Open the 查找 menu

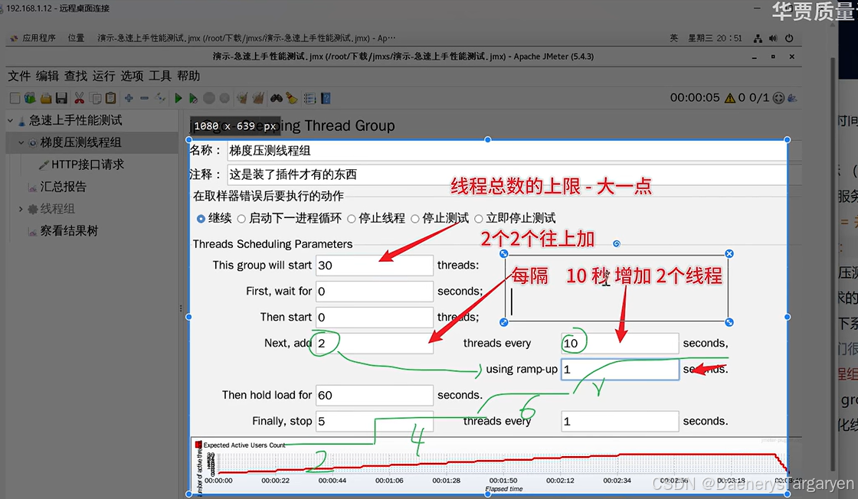76,76
